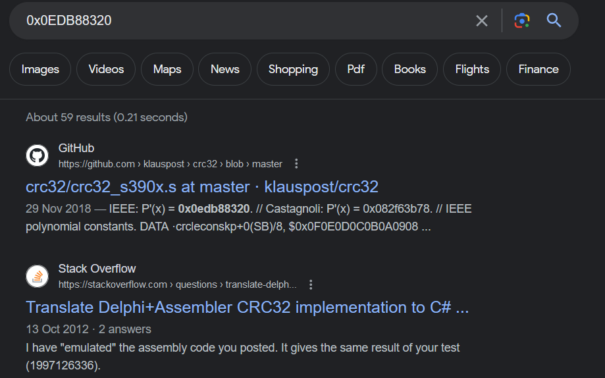This screenshot has height=378, width=605.
Task: Open Google Lens image search
Action: (x=522, y=20)
